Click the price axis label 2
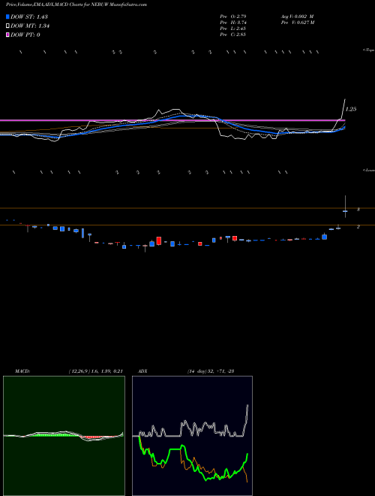Image resolution: width=375 pixels, height=496 pixels. coord(358,227)
